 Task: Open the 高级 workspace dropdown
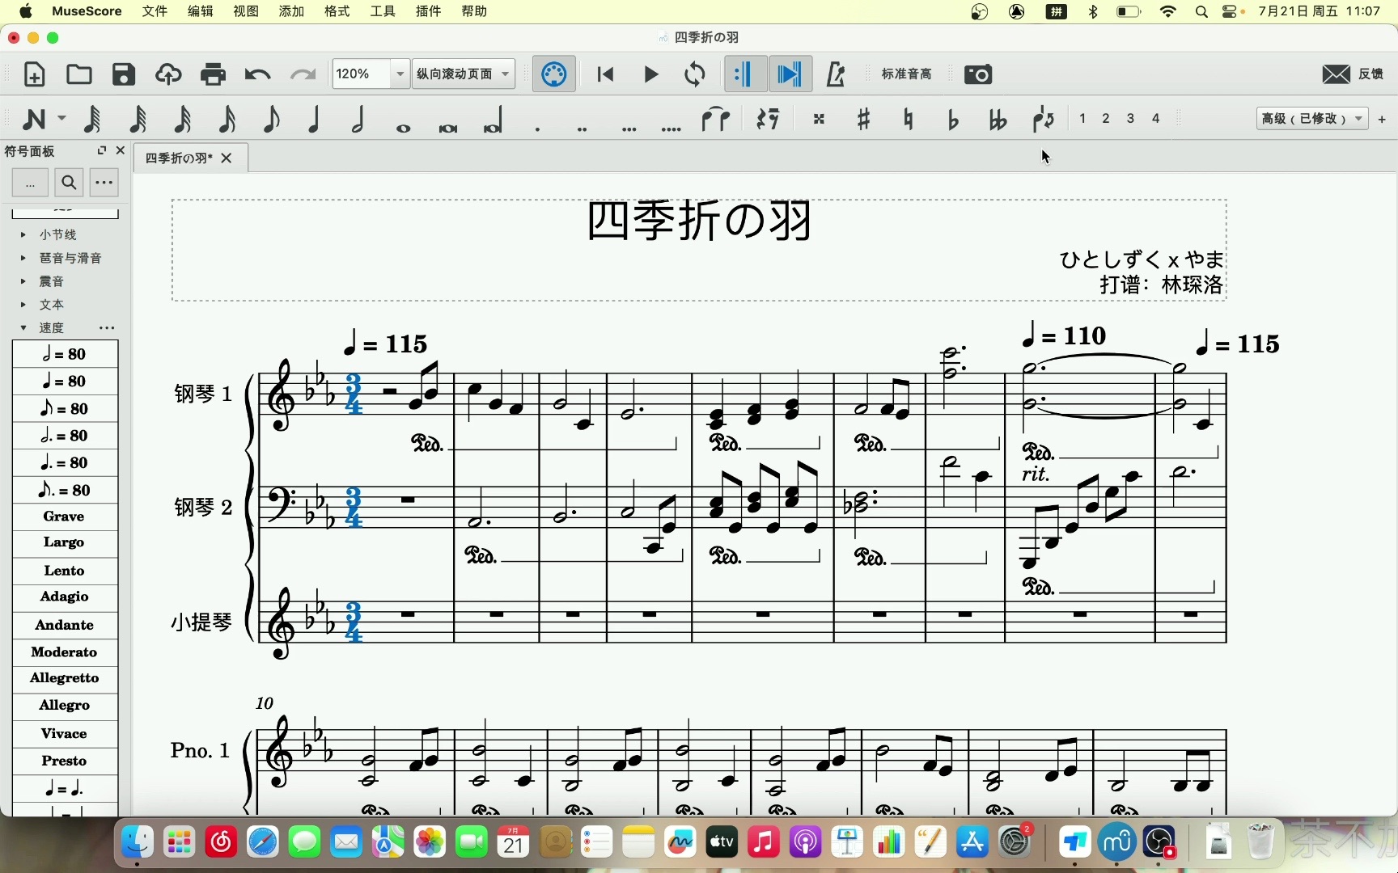pyautogui.click(x=1311, y=119)
